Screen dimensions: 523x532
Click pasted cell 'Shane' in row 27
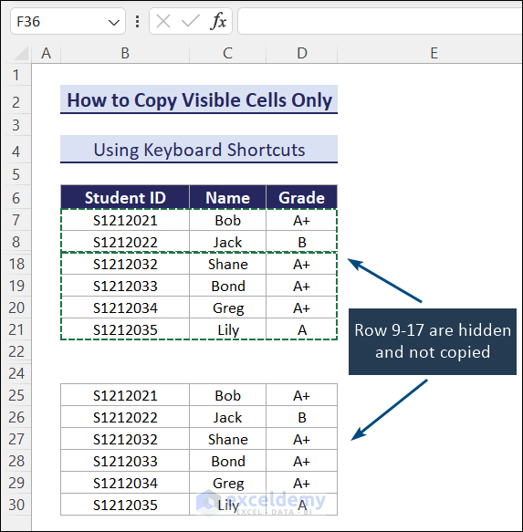click(228, 439)
